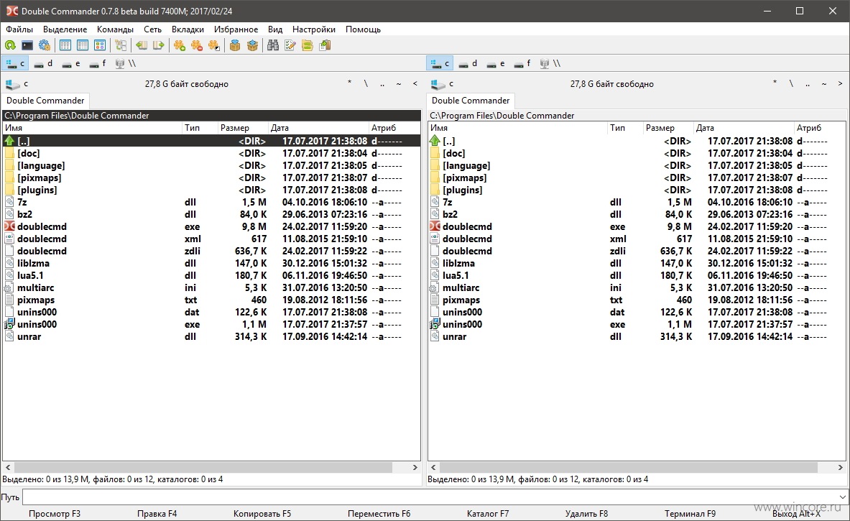The height and width of the screenshot is (521, 850).
Task: Select drive d in the left panel
Action: click(x=43, y=63)
